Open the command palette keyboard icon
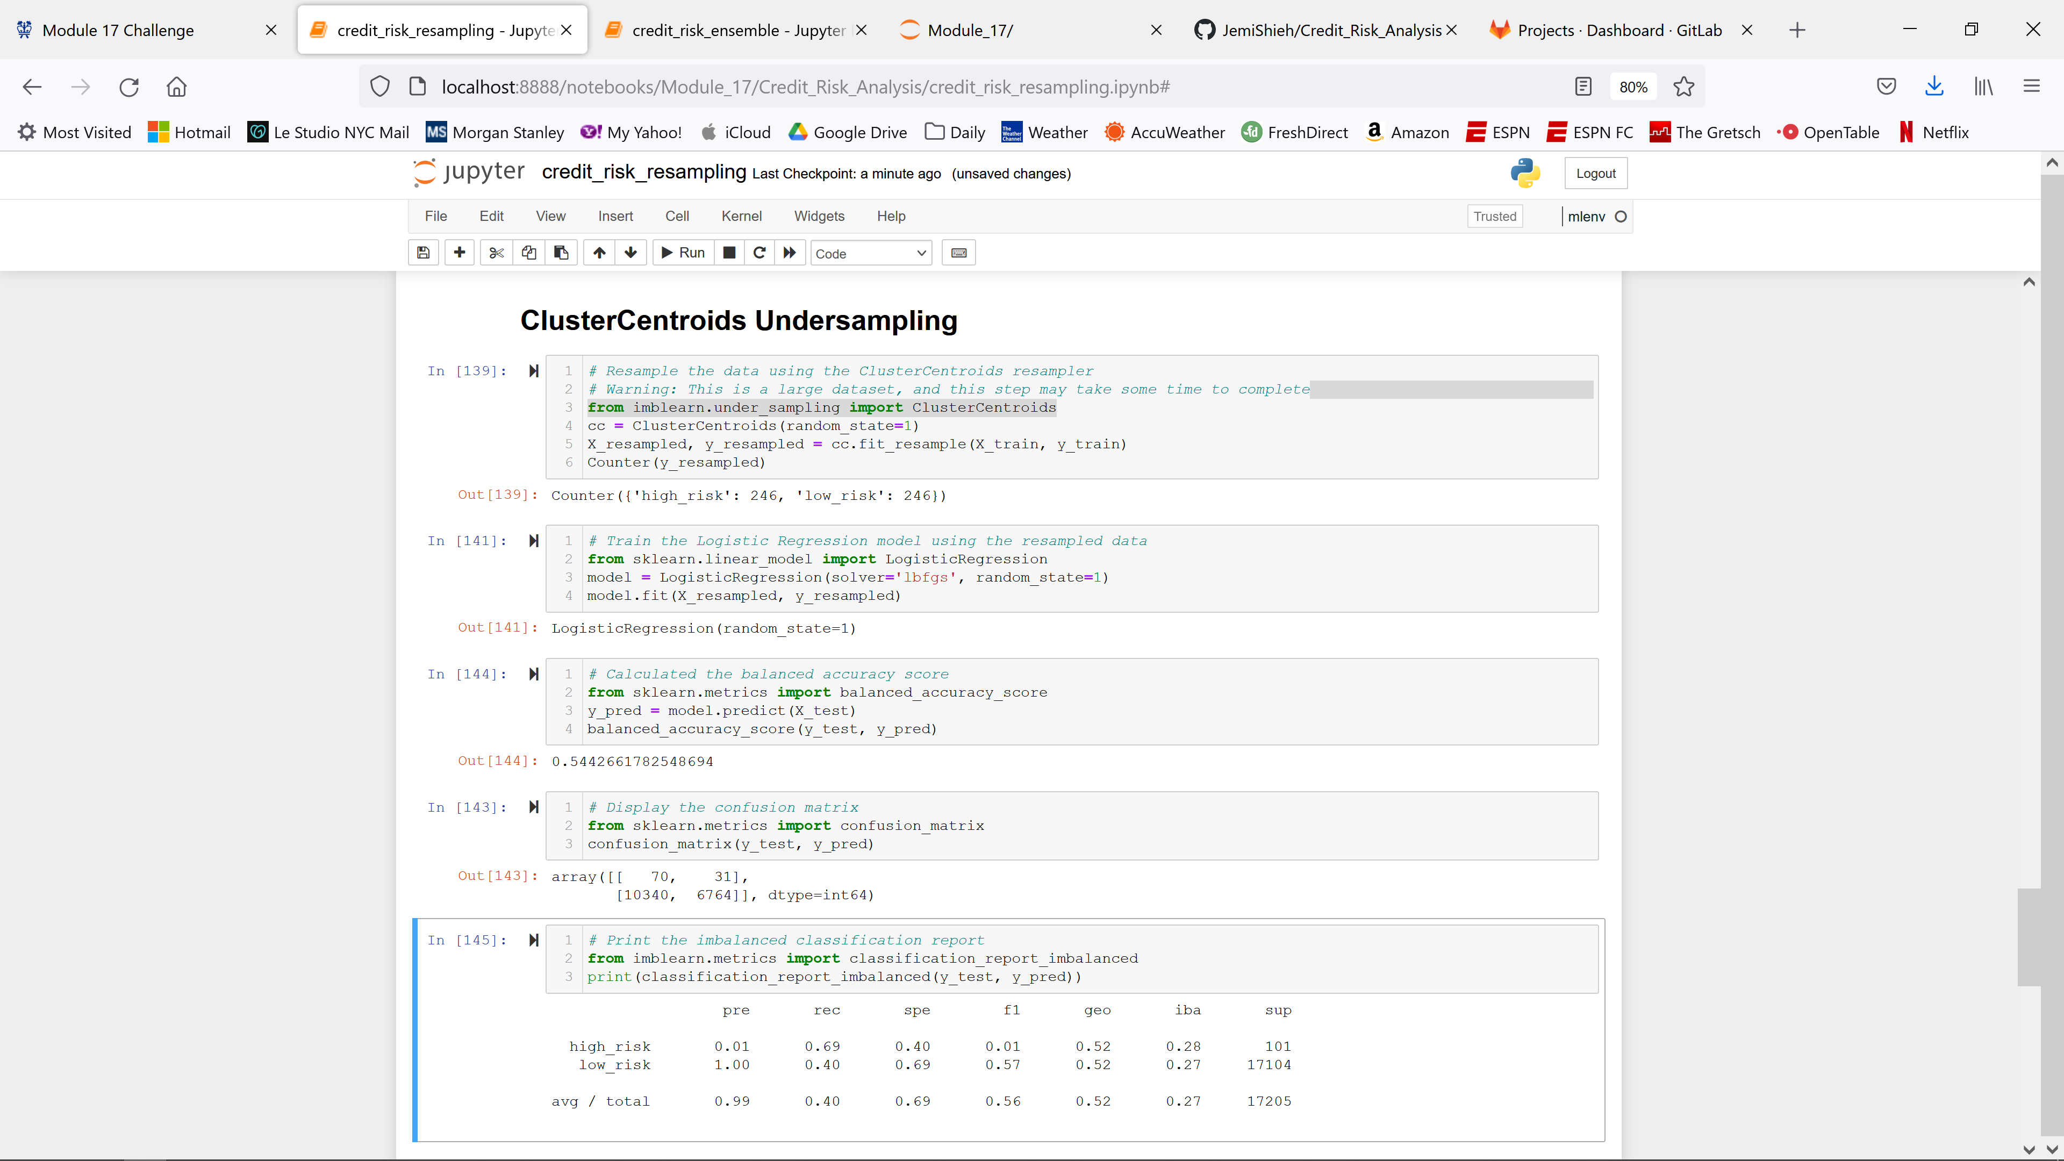The height and width of the screenshot is (1161, 2064). [958, 253]
